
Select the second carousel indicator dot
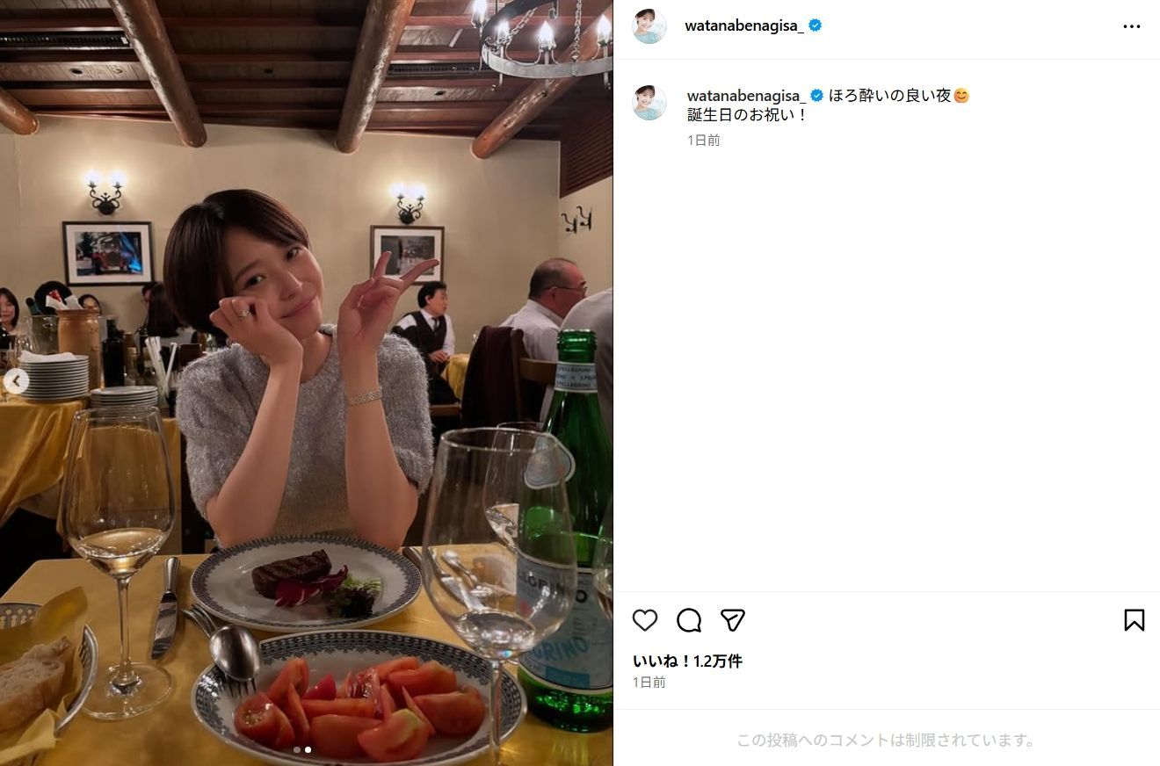click(x=308, y=750)
